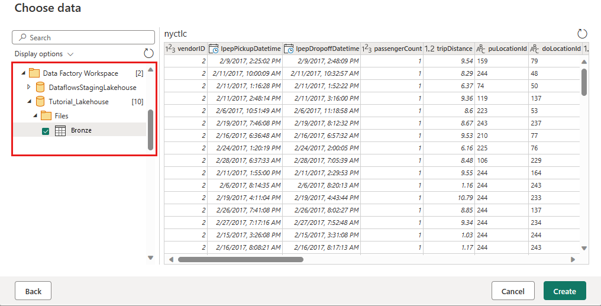Select the Files folder label
The width and height of the screenshot is (601, 306).
[62, 116]
